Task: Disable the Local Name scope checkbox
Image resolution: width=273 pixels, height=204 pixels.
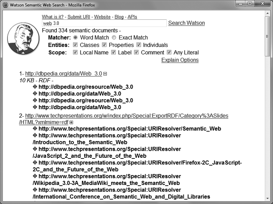Action: [75, 52]
